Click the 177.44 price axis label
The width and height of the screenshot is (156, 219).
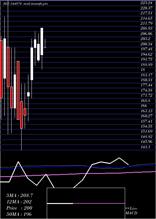point(146,85)
